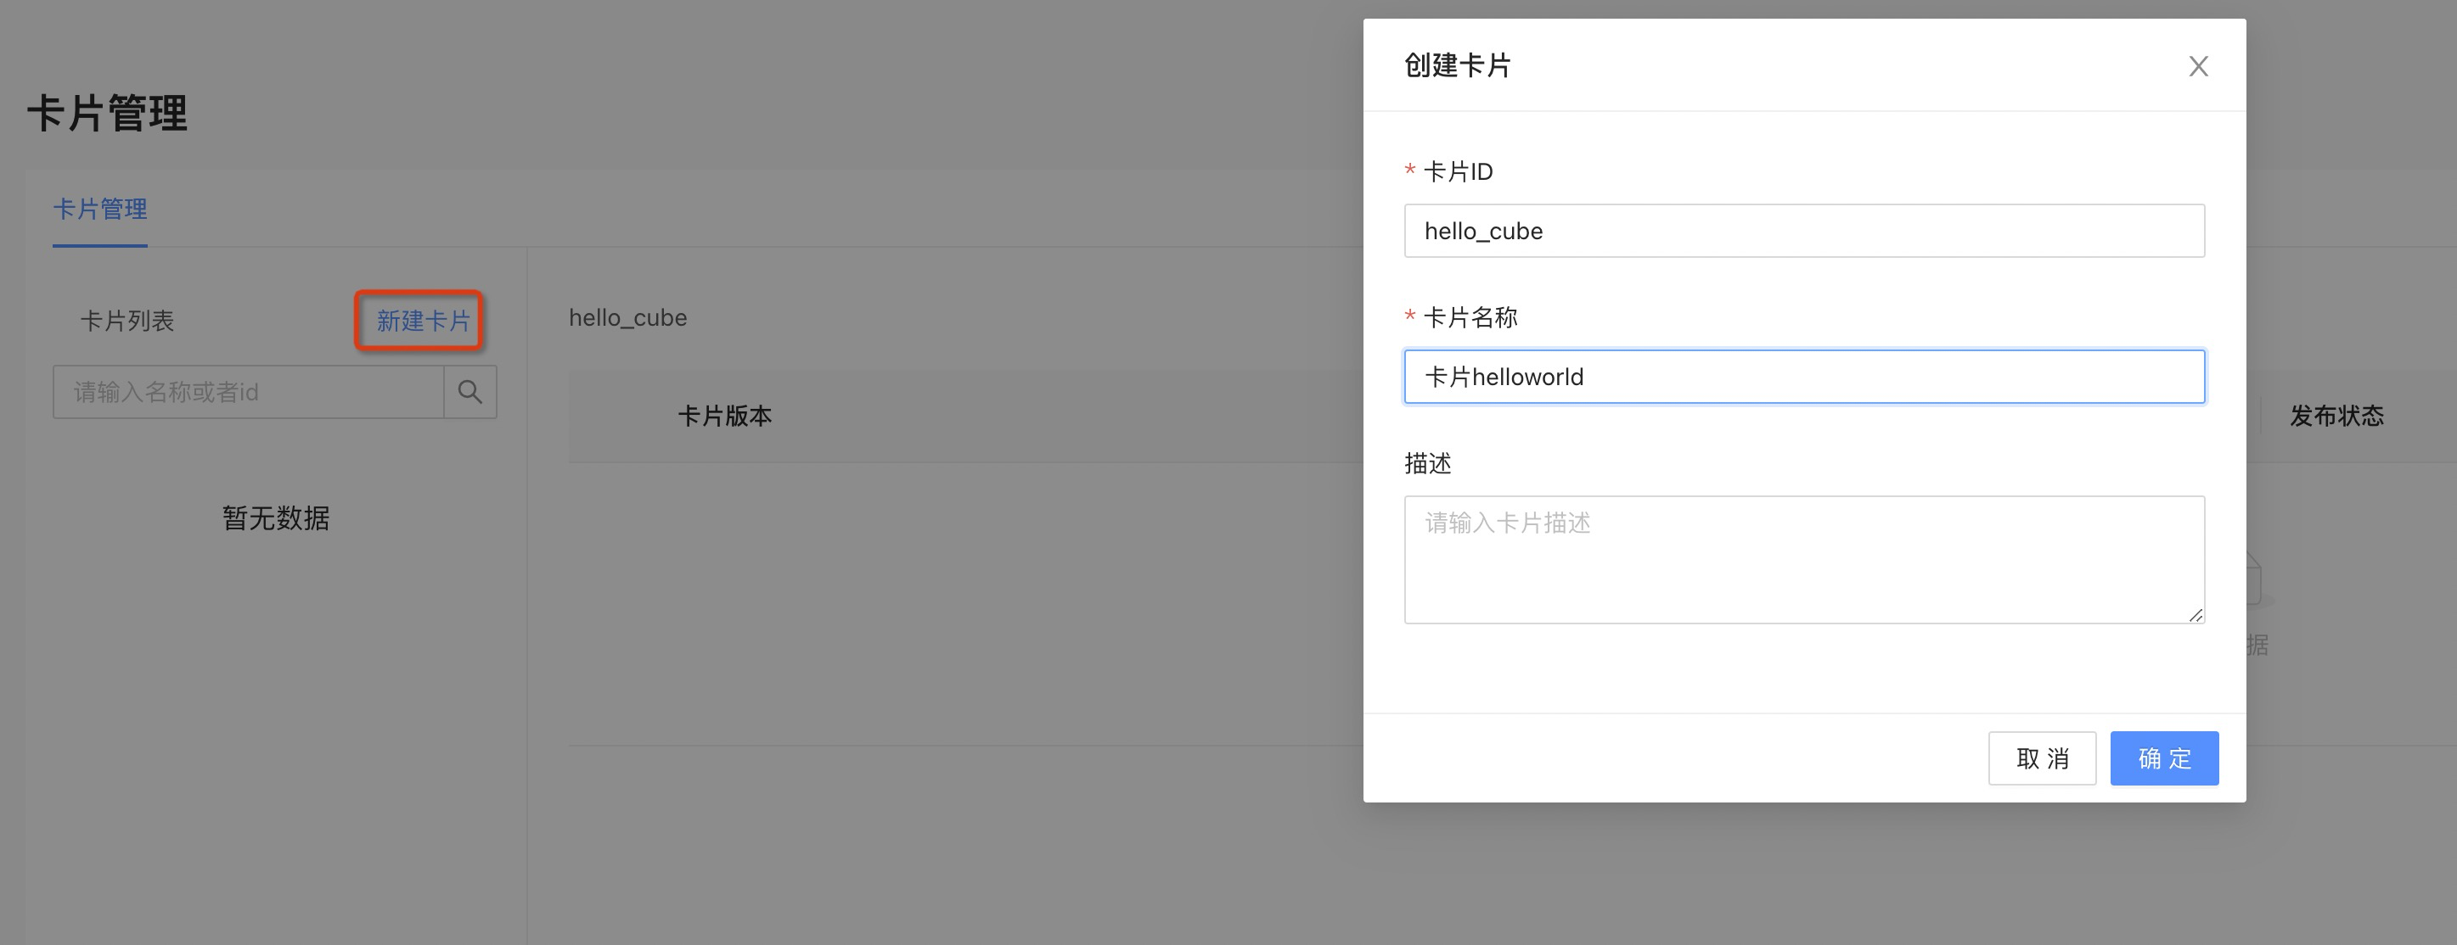Grab the 描述 textarea resize handle
This screenshot has width=2457, height=945.
pyautogui.click(x=2195, y=615)
